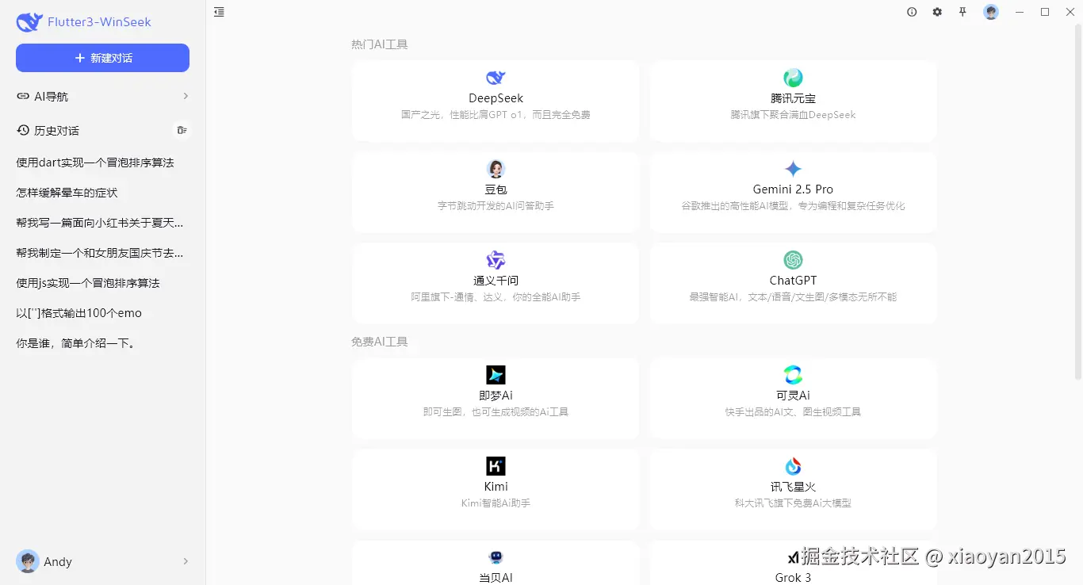Click description 腾讯旗下聚合满血DeepSeek
Image resolution: width=1083 pixels, height=585 pixels.
tap(793, 115)
